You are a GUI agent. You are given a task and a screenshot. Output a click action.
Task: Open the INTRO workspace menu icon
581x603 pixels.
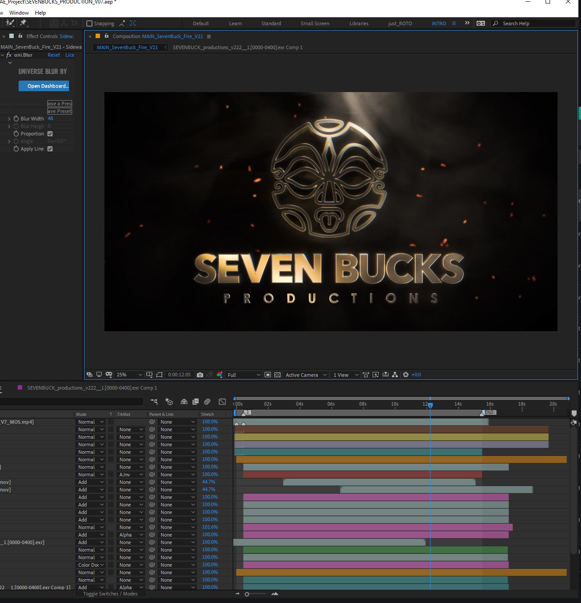[x=454, y=23]
